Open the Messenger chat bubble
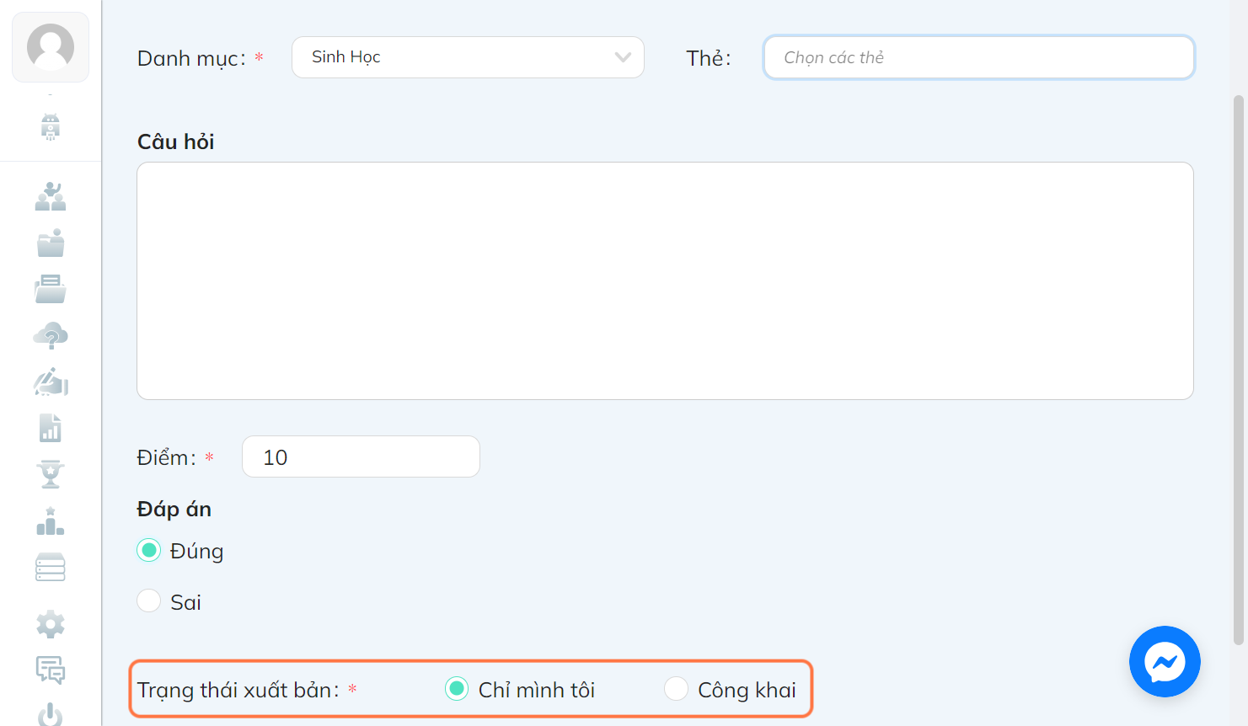The height and width of the screenshot is (726, 1248). (1165, 661)
